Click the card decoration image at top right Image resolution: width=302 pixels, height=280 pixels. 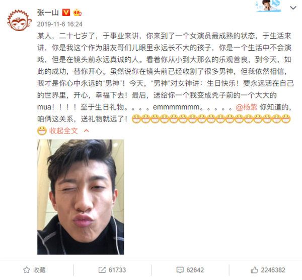tap(268, 6)
